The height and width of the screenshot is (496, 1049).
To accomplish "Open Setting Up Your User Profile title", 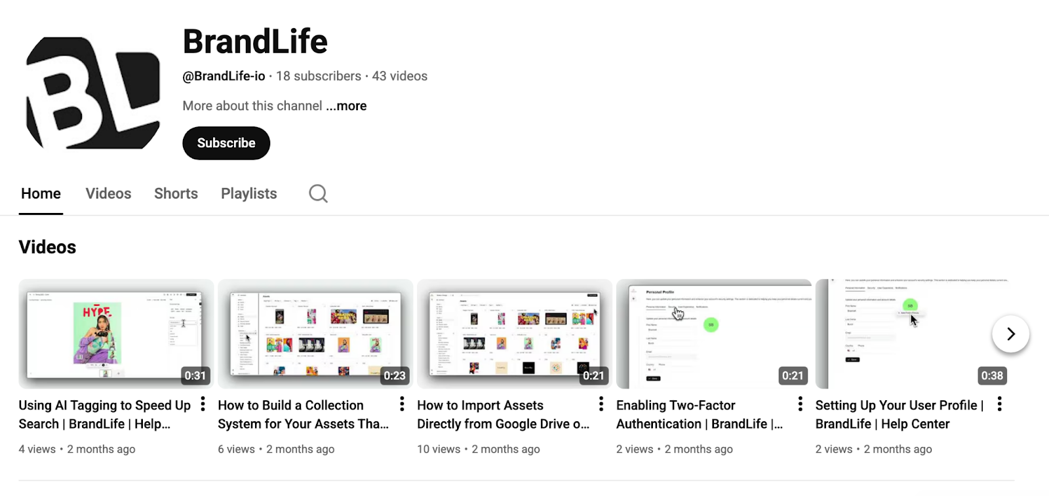I will click(x=900, y=415).
